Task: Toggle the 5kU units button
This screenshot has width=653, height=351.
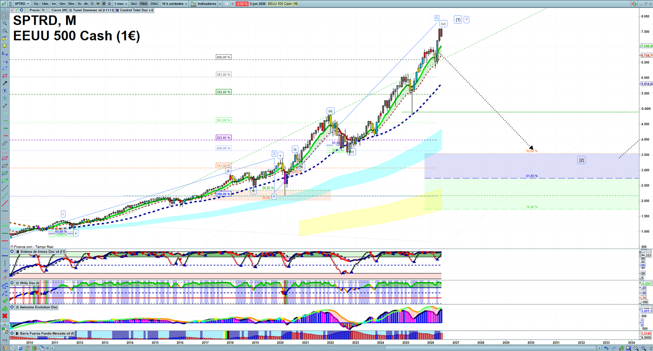Action: pos(133,4)
